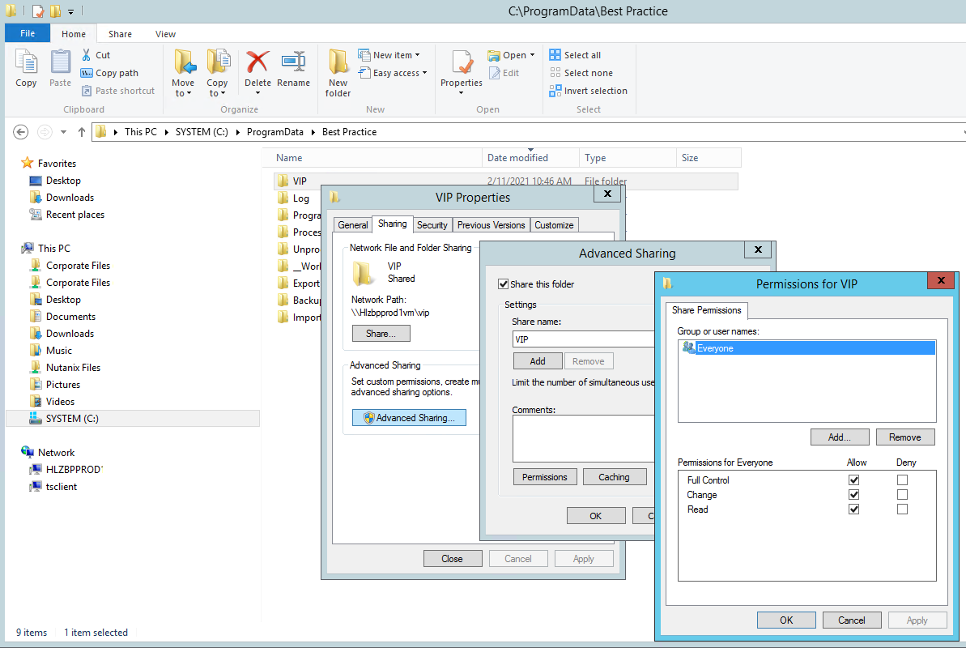Check Deny for Change permission
The image size is (966, 648).
[x=903, y=494]
